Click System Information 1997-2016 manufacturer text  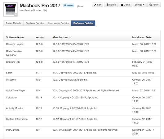tap(75, 119)
